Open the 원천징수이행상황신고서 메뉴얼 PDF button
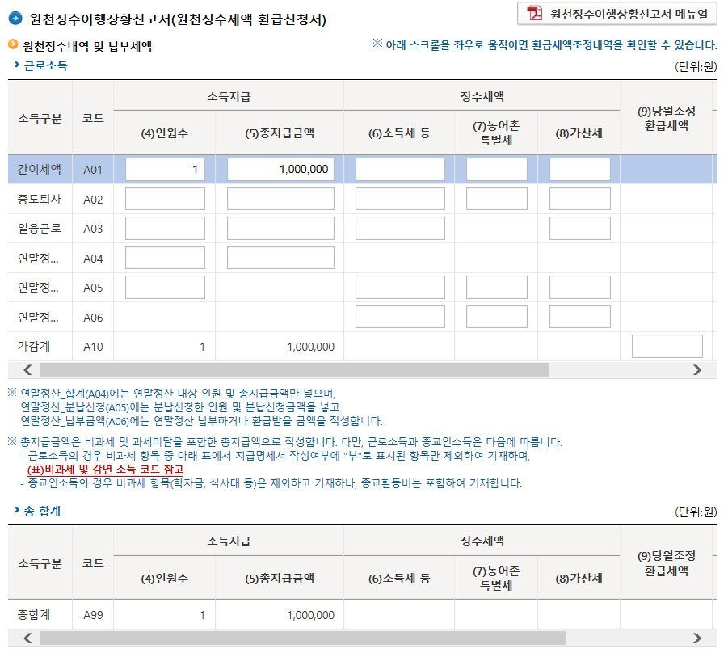The image size is (728, 657). click(x=617, y=14)
